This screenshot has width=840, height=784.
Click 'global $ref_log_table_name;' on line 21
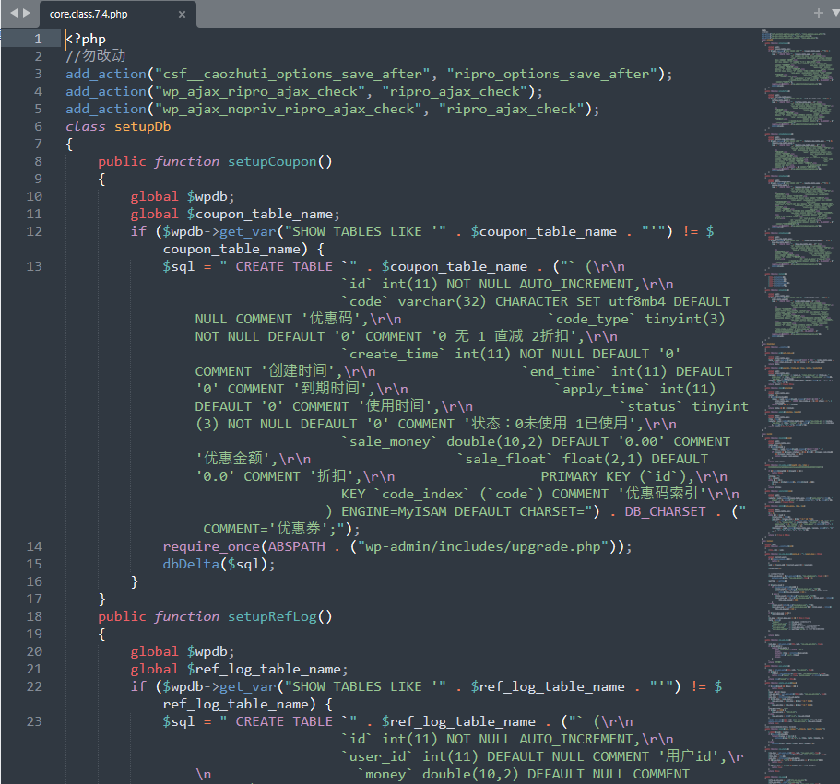coord(239,669)
